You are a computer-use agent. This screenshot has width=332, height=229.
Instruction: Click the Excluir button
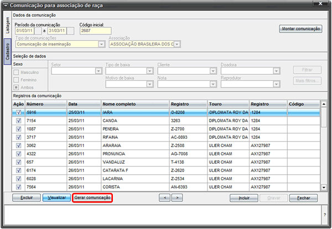[x=27, y=197]
